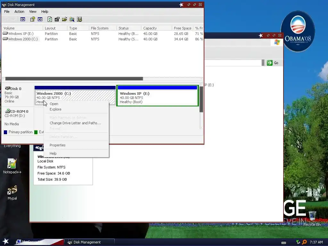The height and width of the screenshot is (246, 328).
Task: Click the settings list toolbar icon with gear
Action: (x=79, y=20)
